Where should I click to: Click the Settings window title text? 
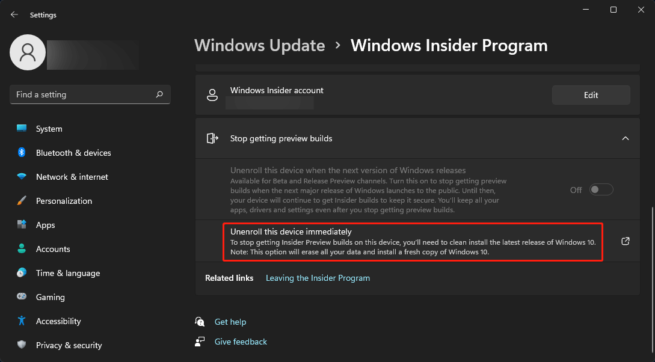43,15
